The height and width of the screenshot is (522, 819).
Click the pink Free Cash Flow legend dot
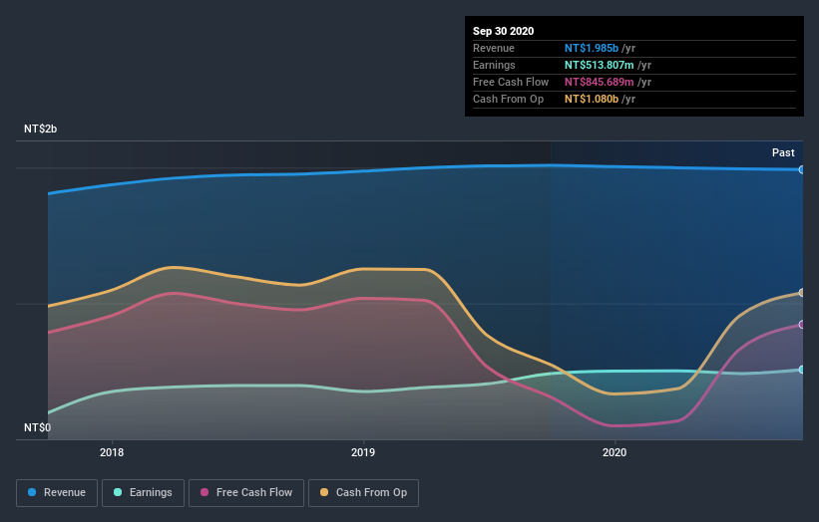tap(205, 492)
